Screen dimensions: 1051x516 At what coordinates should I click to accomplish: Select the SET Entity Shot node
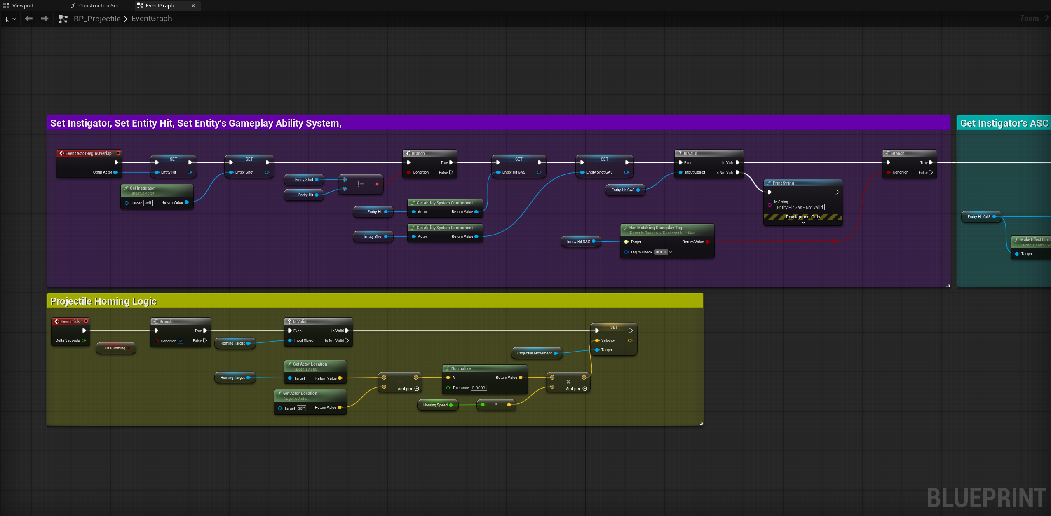tap(249, 166)
